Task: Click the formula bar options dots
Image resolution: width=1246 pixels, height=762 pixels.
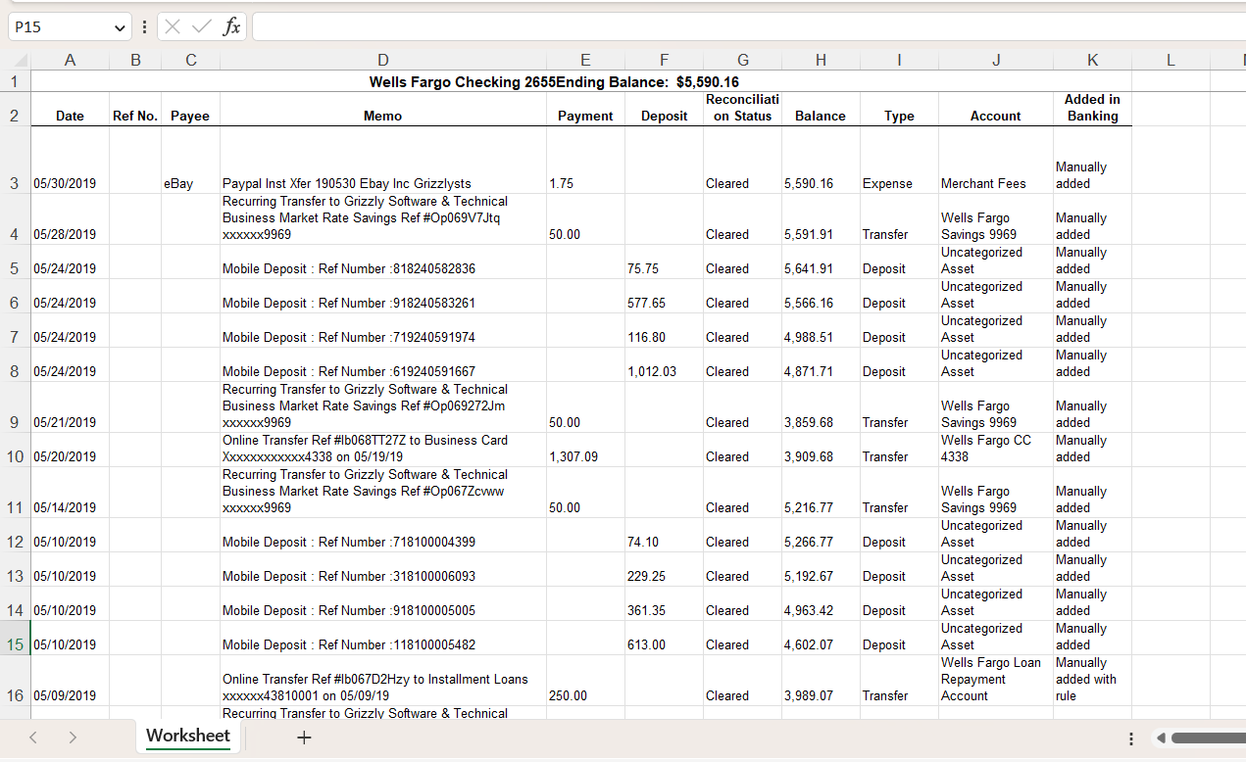Action: (144, 27)
